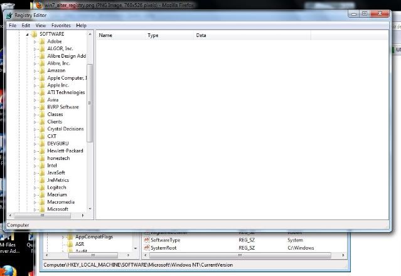Click the Data column header

[x=252, y=35]
